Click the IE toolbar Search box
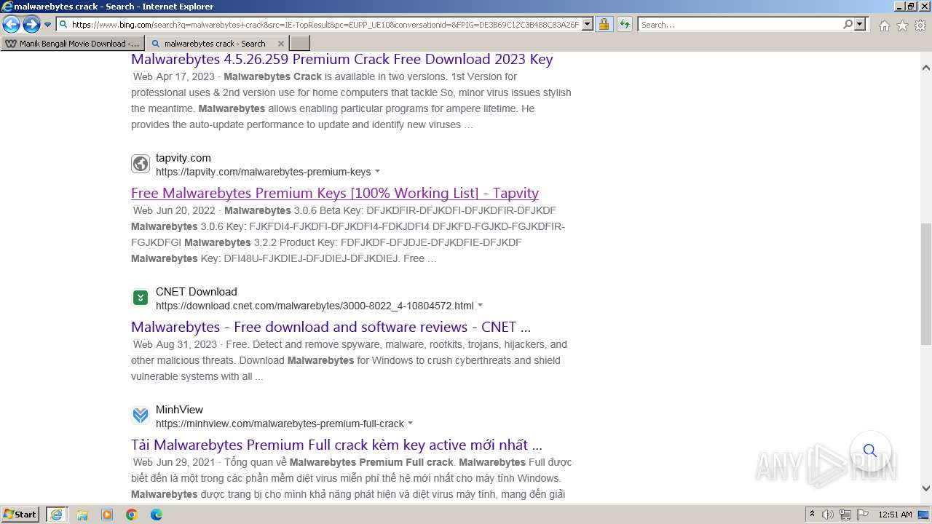This screenshot has height=524, width=932. pyautogui.click(x=741, y=25)
